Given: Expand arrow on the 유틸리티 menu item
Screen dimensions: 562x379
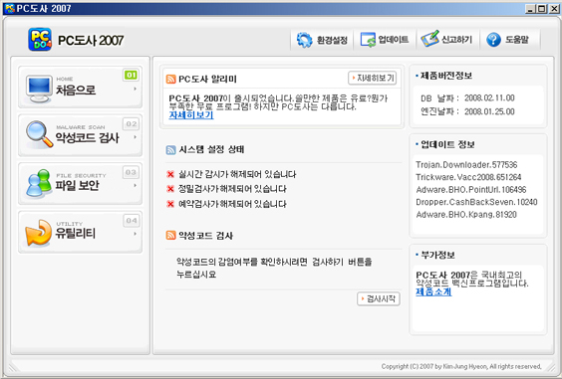Looking at the screenshot, I should coord(136,234).
